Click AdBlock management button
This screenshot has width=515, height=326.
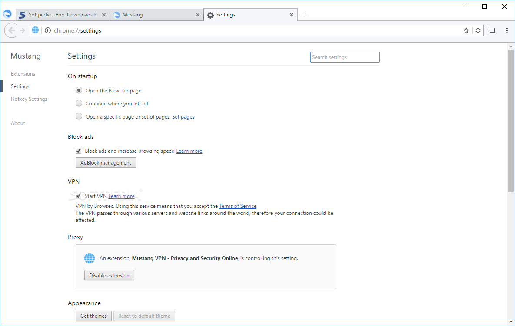click(x=106, y=163)
